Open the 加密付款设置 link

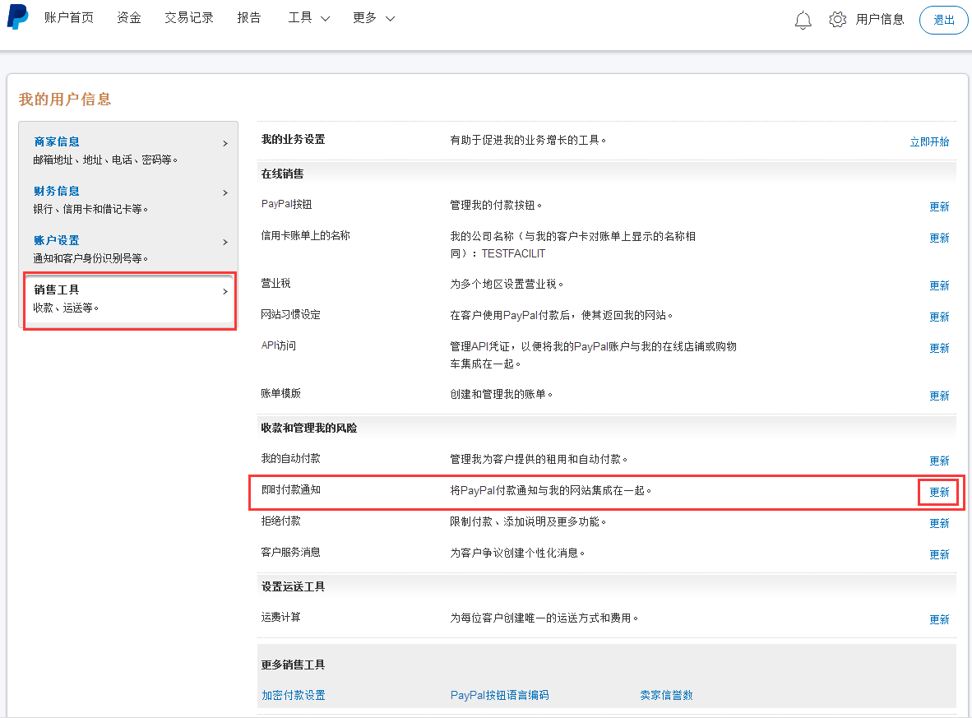point(294,695)
